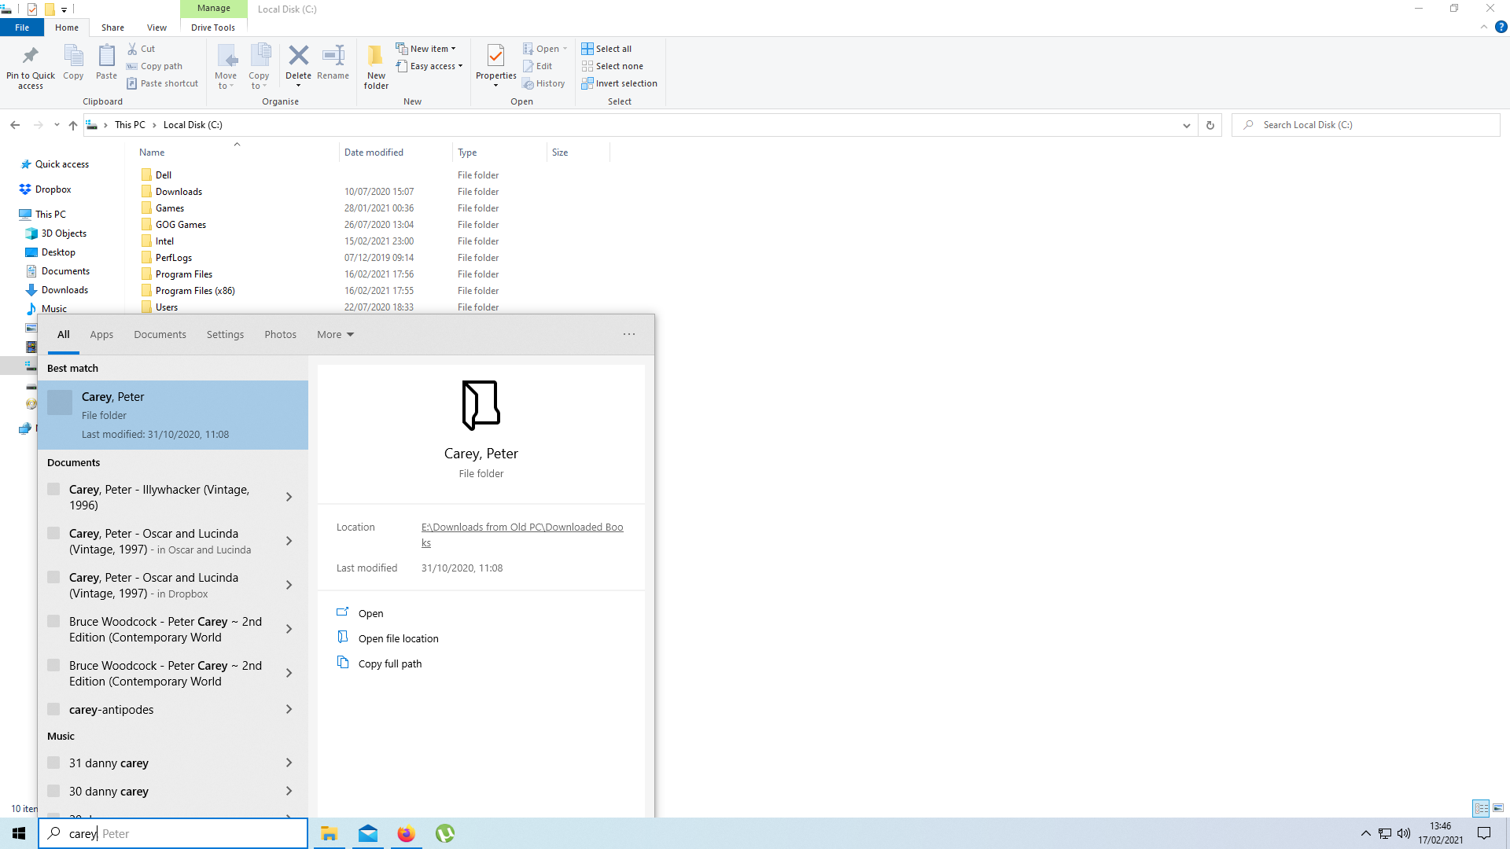Sort by the Date modified column
Screen dimensions: 1510x849
click(374, 153)
